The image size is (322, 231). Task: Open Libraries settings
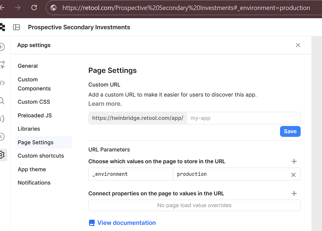click(x=29, y=129)
